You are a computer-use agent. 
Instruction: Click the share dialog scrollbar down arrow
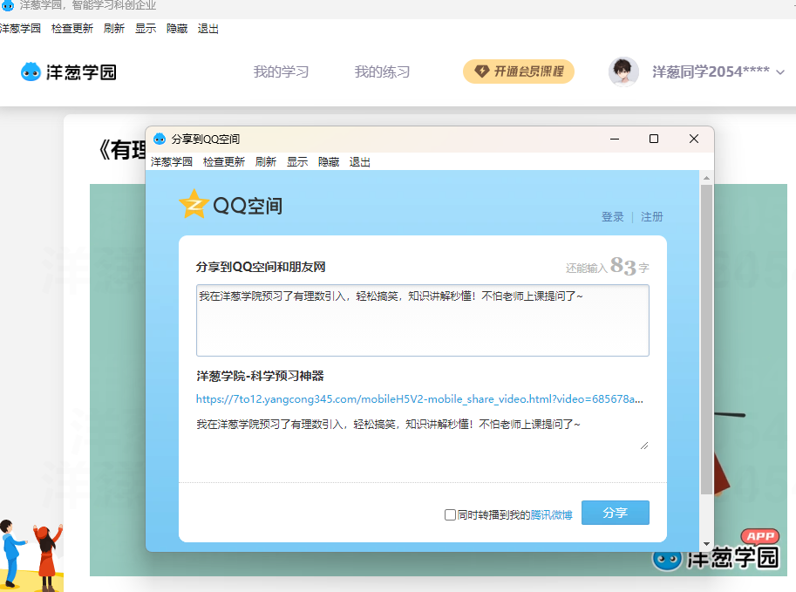pyautogui.click(x=706, y=544)
